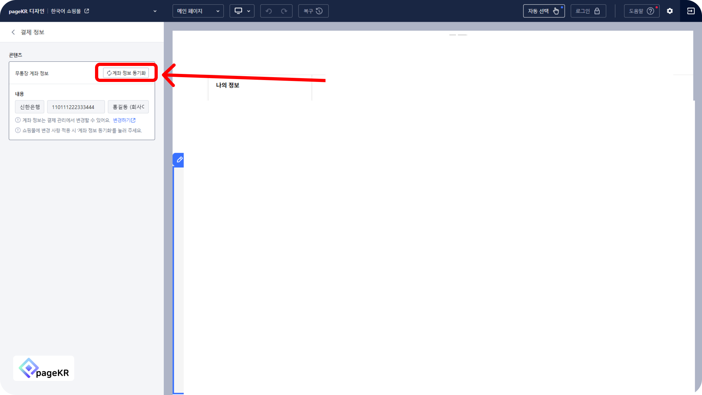Screen dimensions: 702x395
Task: Expand the shop selector chevron dropdown
Action: click(x=155, y=11)
